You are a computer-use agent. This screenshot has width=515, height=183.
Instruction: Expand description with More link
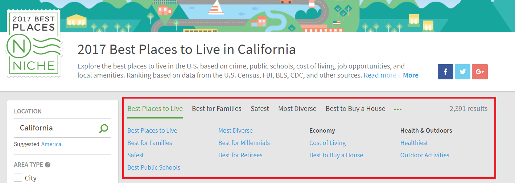(411, 75)
